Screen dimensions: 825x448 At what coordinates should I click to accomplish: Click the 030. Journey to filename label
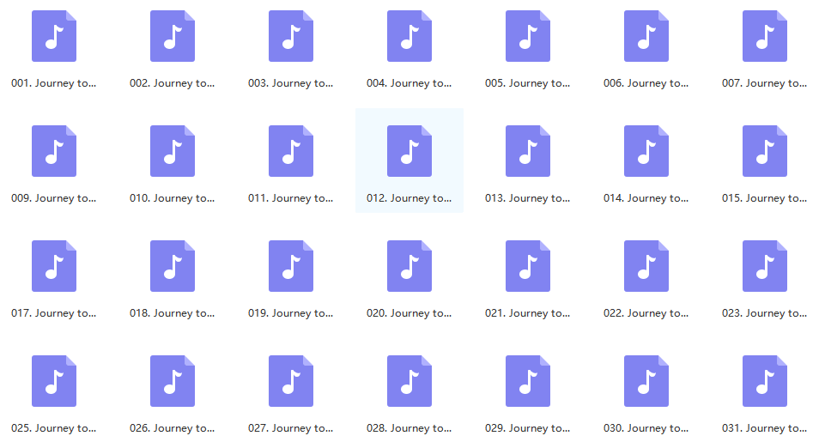646,428
